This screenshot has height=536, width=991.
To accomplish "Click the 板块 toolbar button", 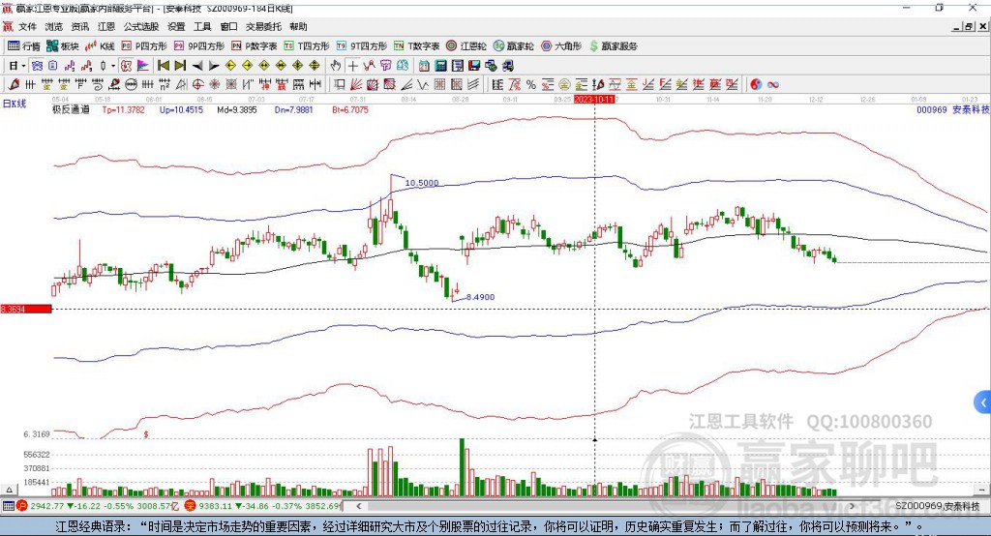I will 63,46.
